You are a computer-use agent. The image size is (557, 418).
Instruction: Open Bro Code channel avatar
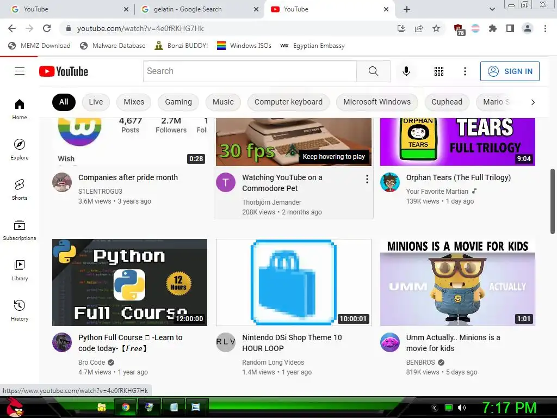tap(62, 342)
